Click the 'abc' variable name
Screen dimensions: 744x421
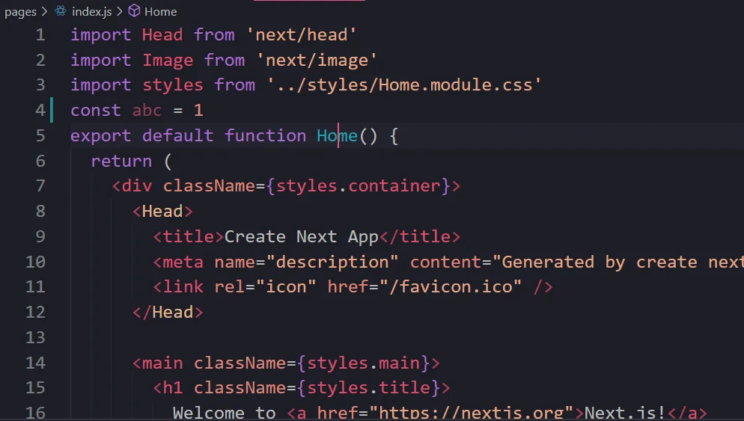(147, 110)
